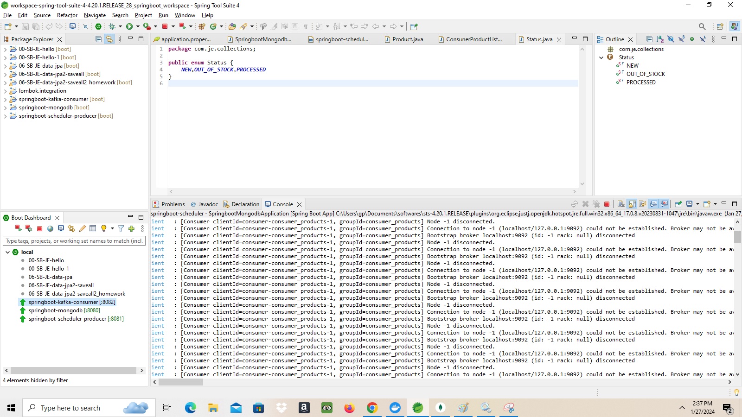Launch Debug mode using the bug toolbar icon
The height and width of the screenshot is (417, 742).
[112, 26]
